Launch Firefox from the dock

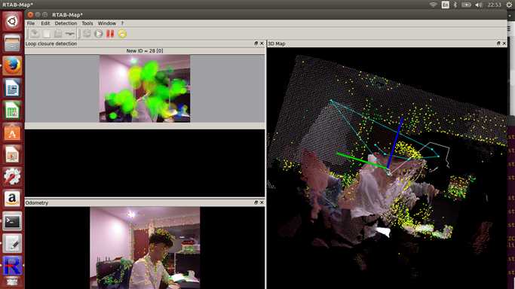pyautogui.click(x=12, y=66)
